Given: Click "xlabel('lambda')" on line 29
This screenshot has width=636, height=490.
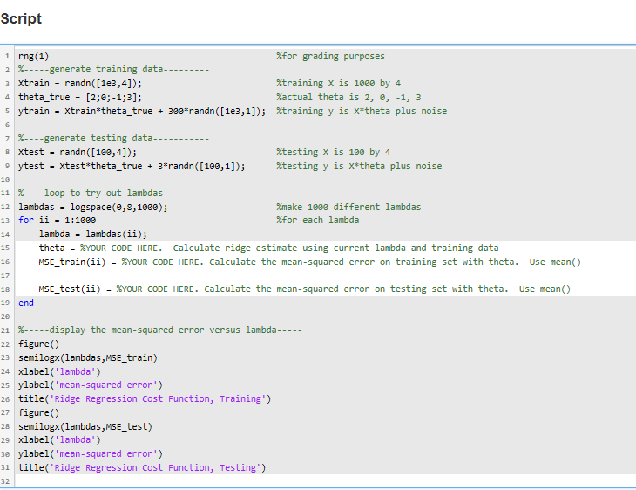Looking at the screenshot, I should pos(59,440).
